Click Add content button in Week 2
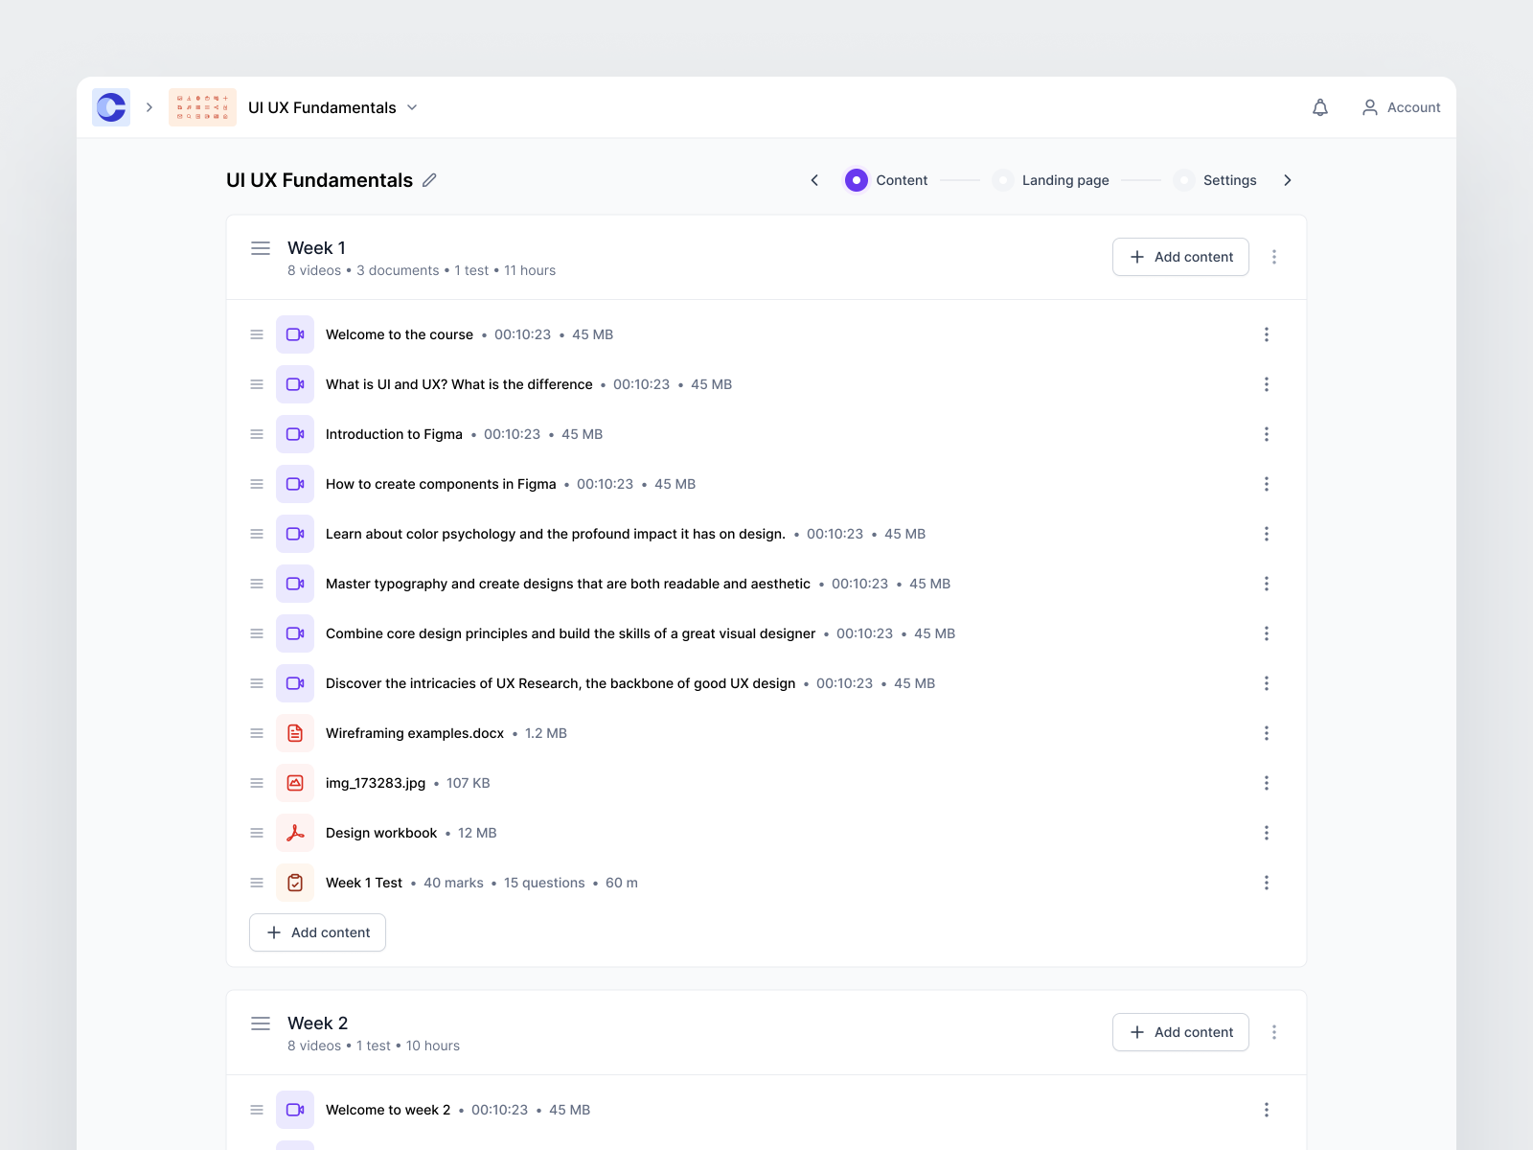Viewport: 1533px width, 1150px height. (x=1180, y=1032)
